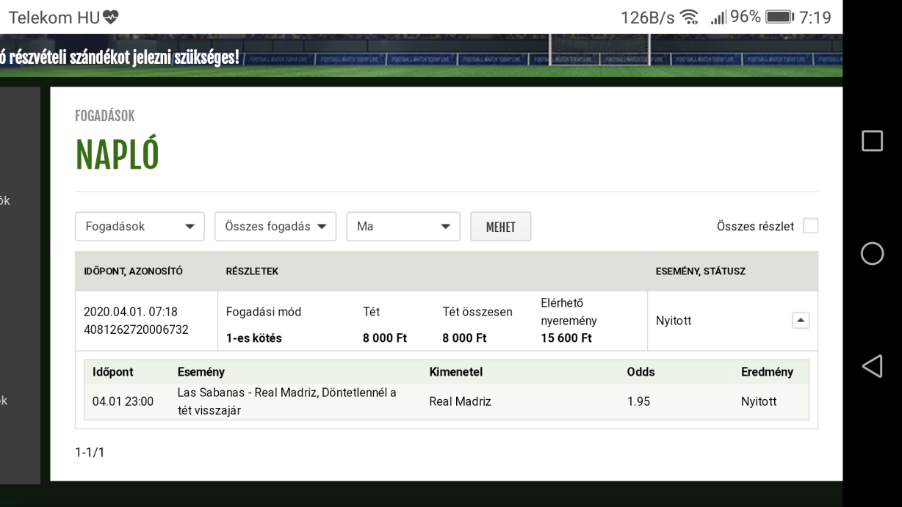Tap the mobile signal strength icon
Image resolution: width=902 pixels, height=507 pixels.
tap(713, 18)
